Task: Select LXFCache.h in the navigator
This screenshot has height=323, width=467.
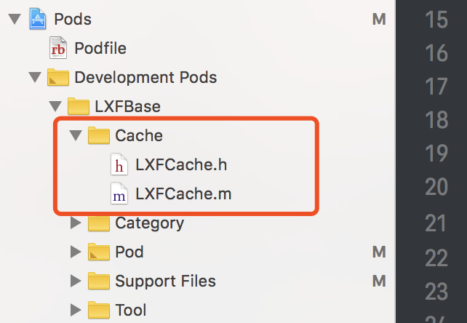Action: coord(181,164)
